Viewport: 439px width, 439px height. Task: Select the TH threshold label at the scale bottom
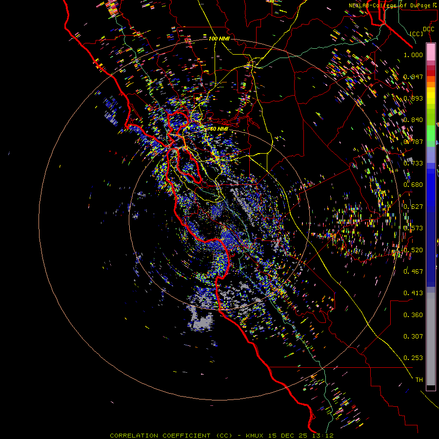click(419, 380)
